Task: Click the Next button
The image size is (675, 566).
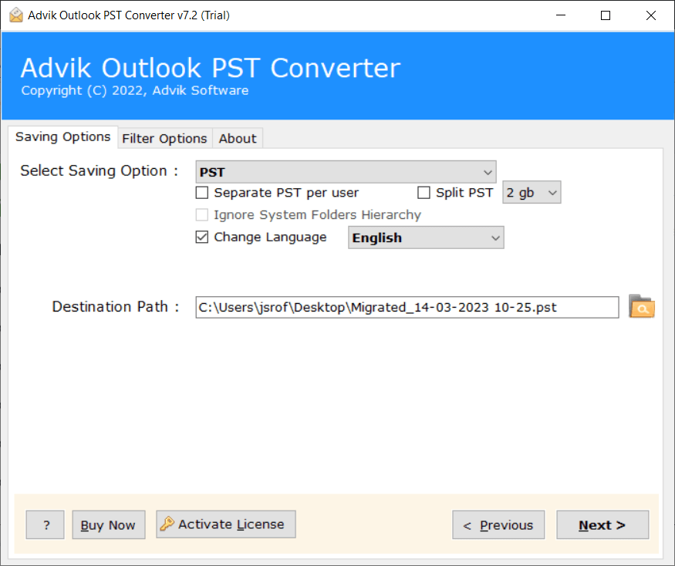Action: pos(602,525)
